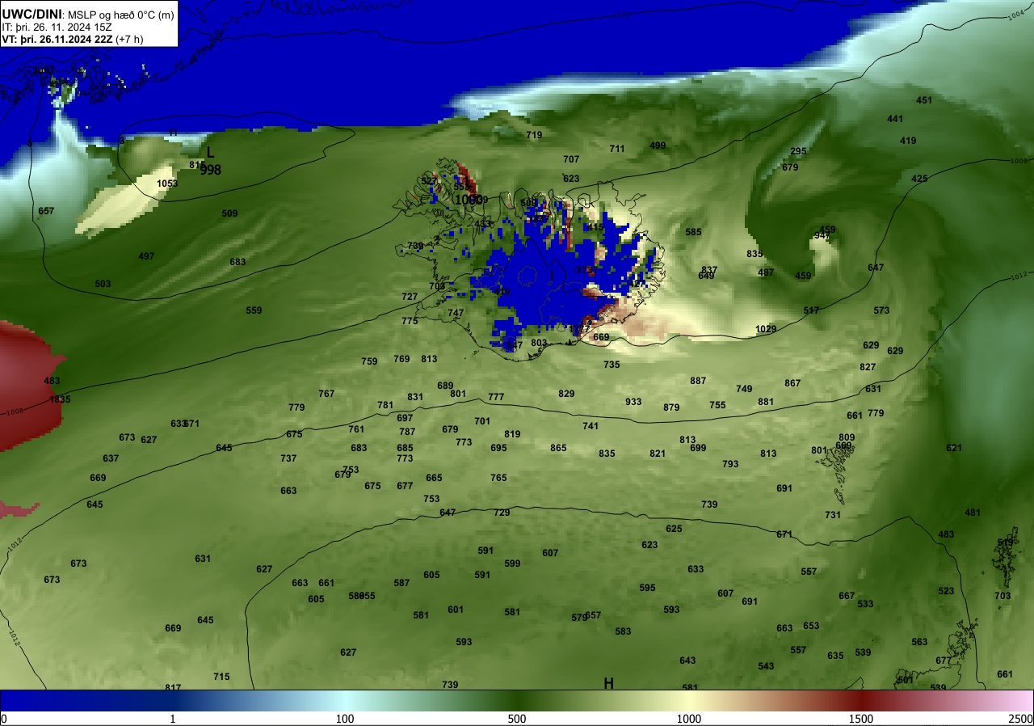Click the 559 height value
Image resolution: width=1034 pixels, height=726 pixels.
pyautogui.click(x=254, y=310)
